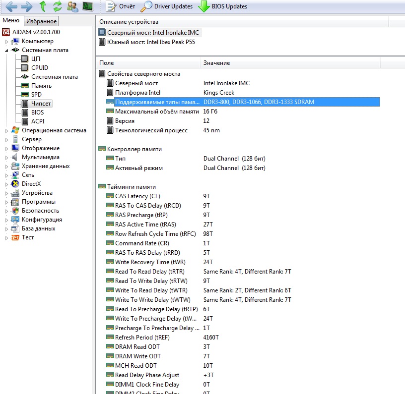
Task: Select Южный мост: Intel Ibex Peak P55
Action: [150, 42]
